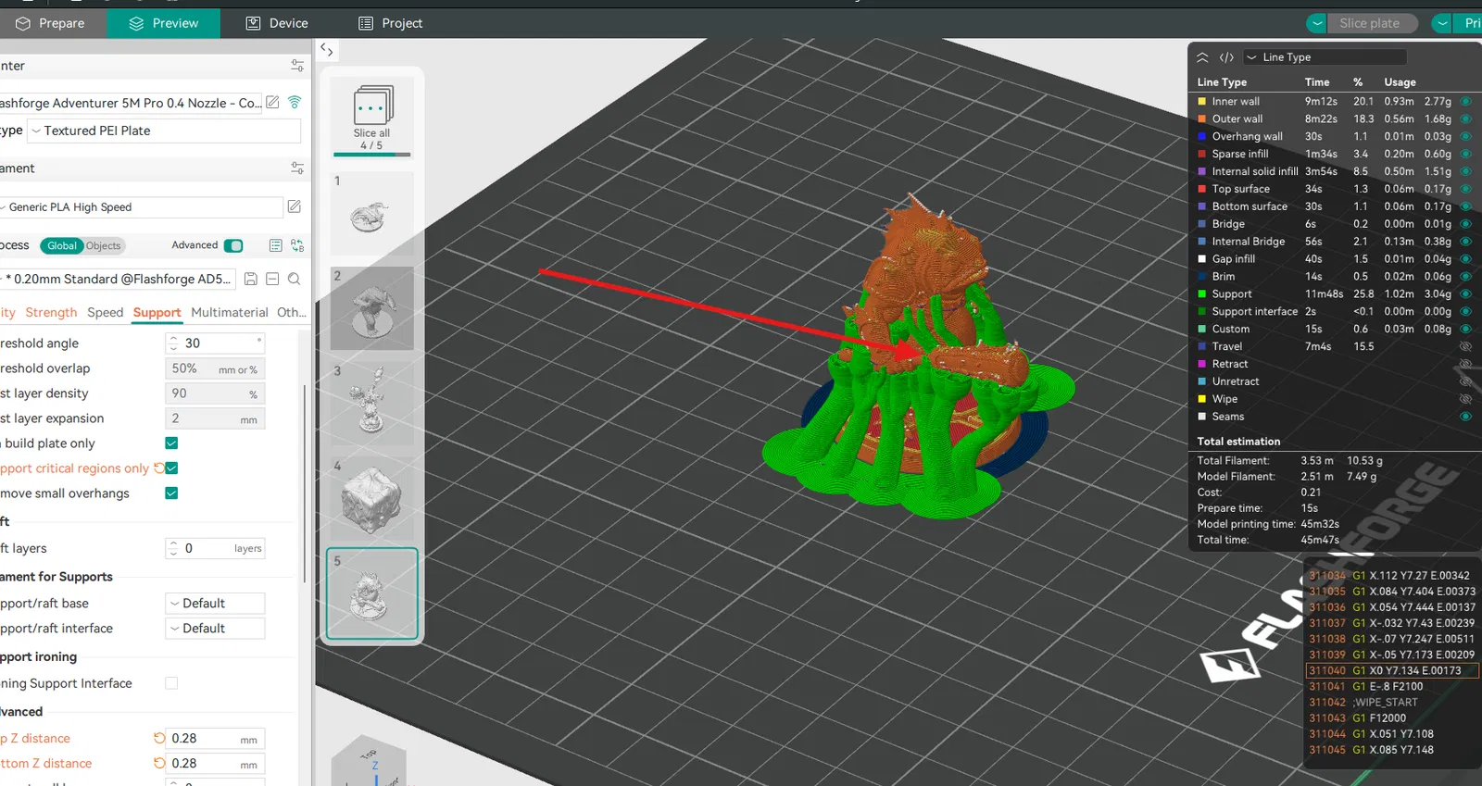Screen dimensions: 1482x786
Task: Open the Multimaterial settings tab
Action: pos(230,312)
